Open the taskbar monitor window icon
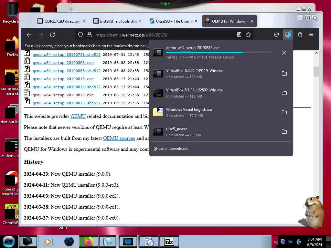This screenshot has height=248, width=331. coord(128,242)
